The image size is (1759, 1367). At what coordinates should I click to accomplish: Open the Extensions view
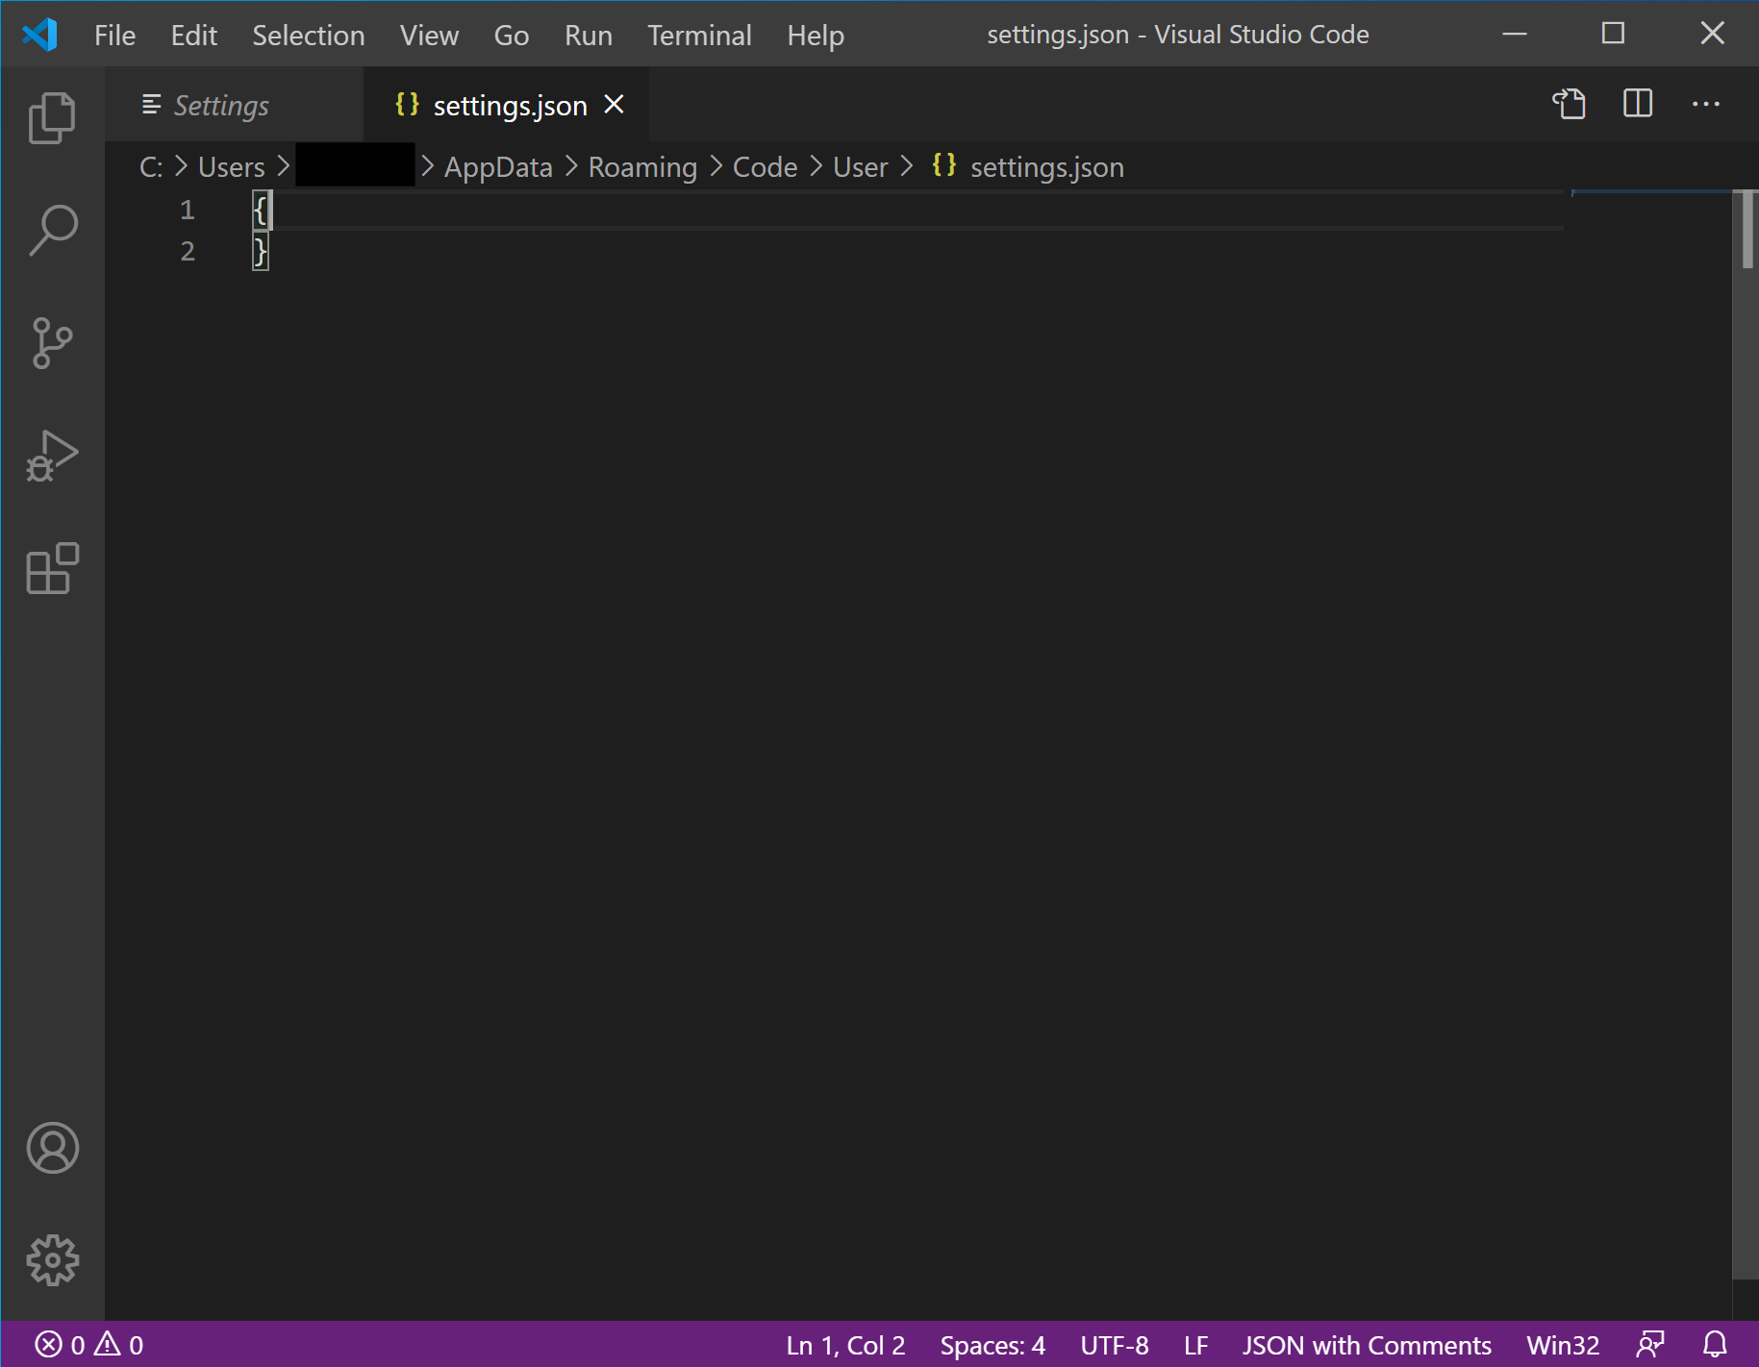52,568
